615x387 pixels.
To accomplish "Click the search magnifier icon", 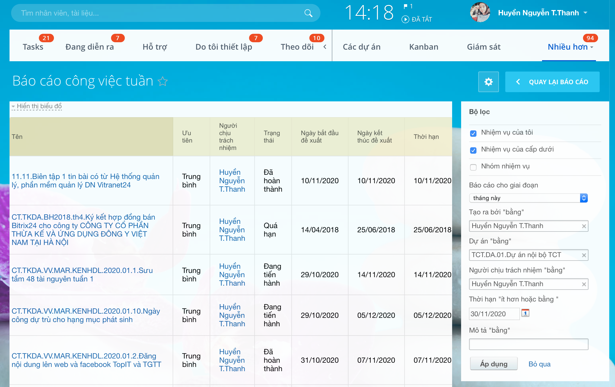I will pyautogui.click(x=308, y=13).
